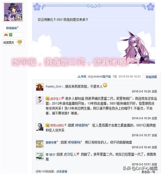
Task: Open the poster's anime avatar thumbnail
Action: click(13, 12)
